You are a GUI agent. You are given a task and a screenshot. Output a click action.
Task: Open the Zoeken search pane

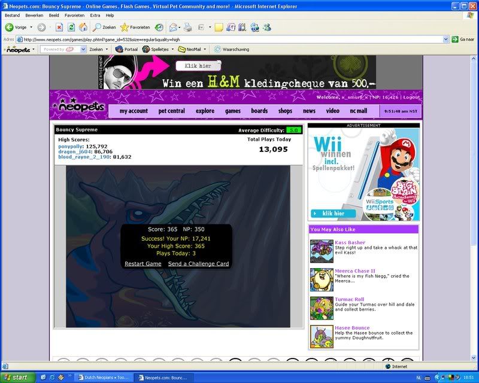tap(104, 28)
